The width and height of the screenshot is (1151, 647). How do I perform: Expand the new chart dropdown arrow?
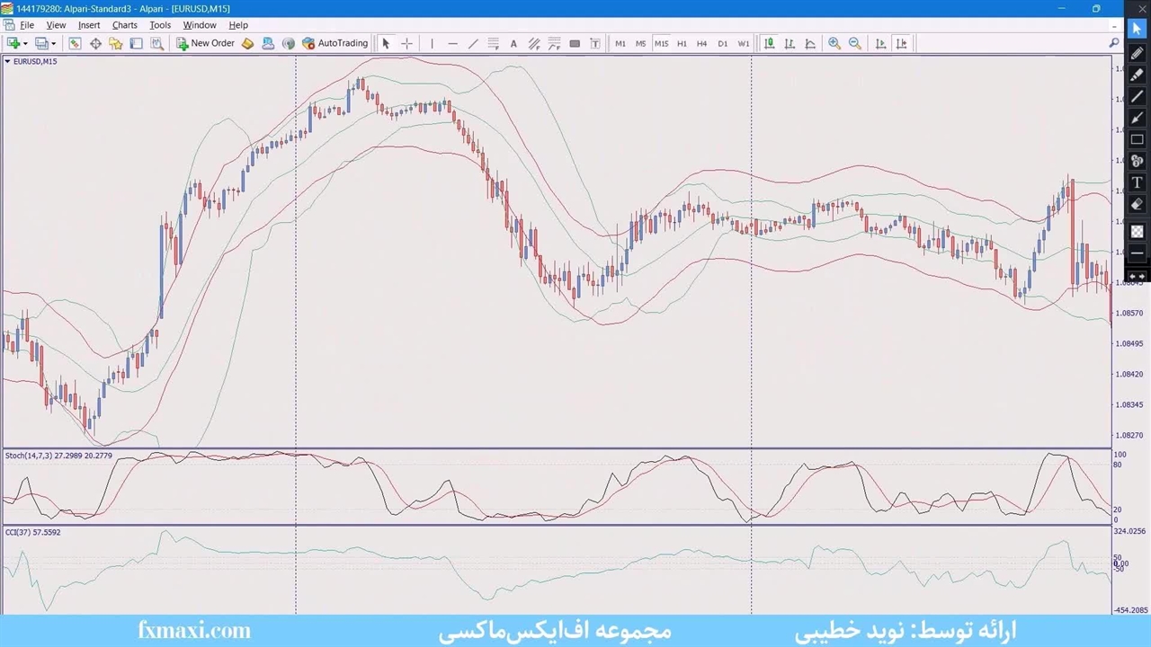(x=25, y=43)
